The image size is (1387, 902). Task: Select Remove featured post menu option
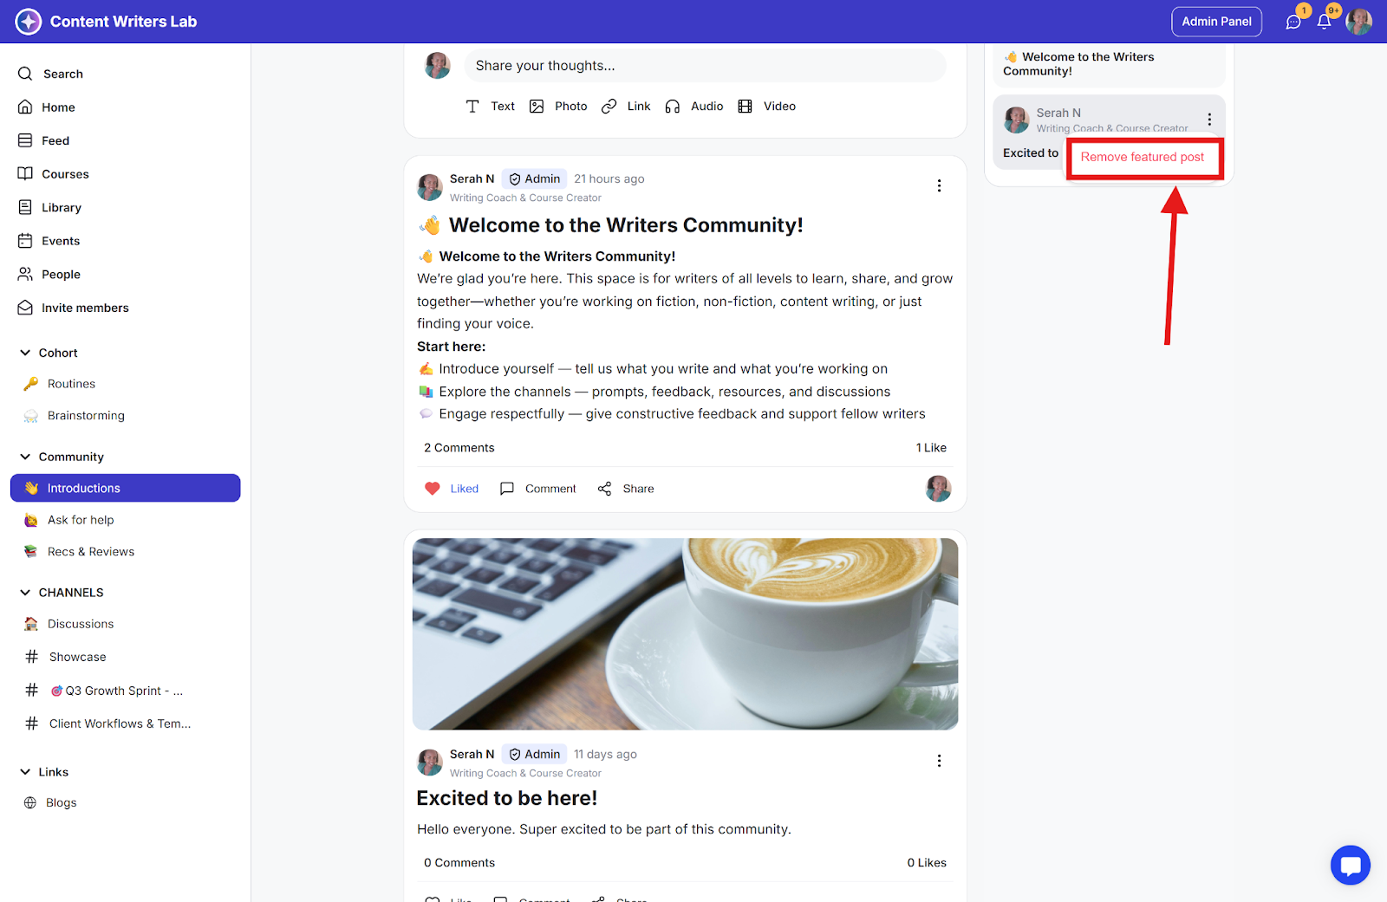point(1143,157)
